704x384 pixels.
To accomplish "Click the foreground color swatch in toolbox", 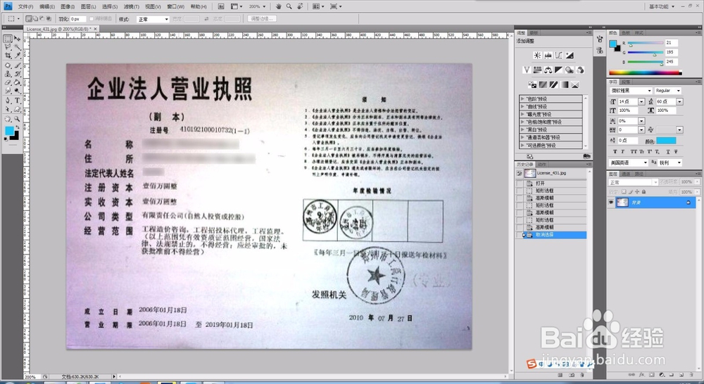I will coord(9,131).
